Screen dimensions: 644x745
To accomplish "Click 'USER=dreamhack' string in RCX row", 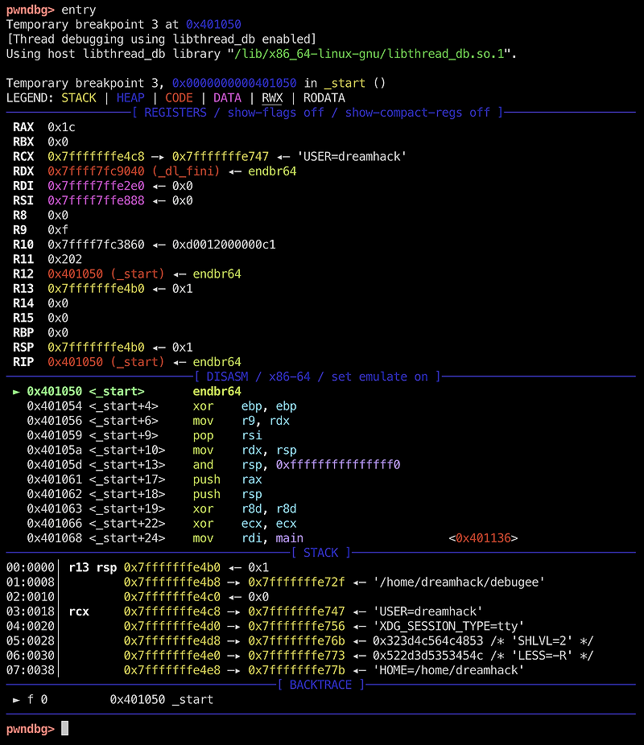I will (352, 157).
